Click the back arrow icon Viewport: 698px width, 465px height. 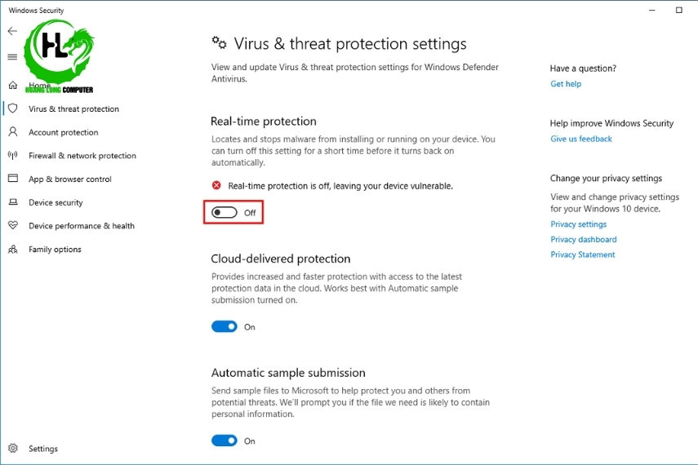(x=12, y=31)
